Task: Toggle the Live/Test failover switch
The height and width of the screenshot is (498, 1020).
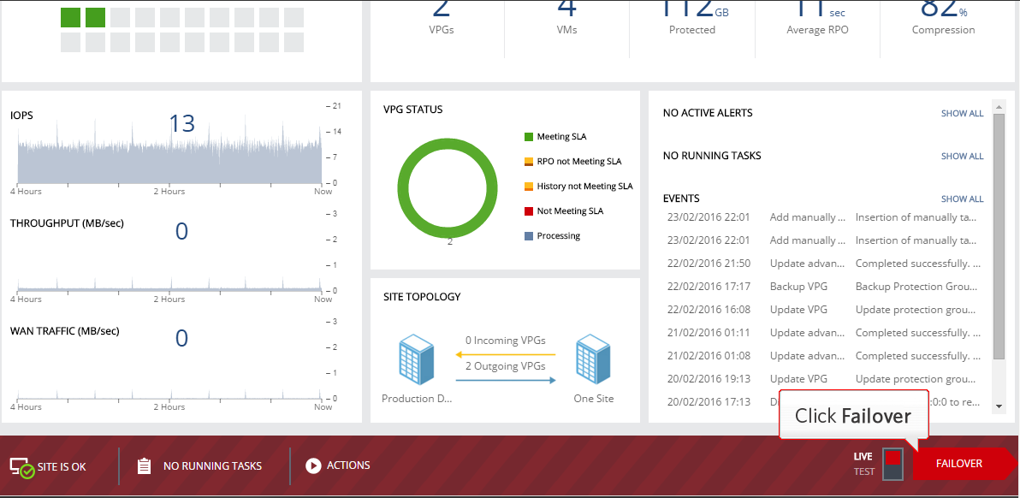Action: click(892, 463)
